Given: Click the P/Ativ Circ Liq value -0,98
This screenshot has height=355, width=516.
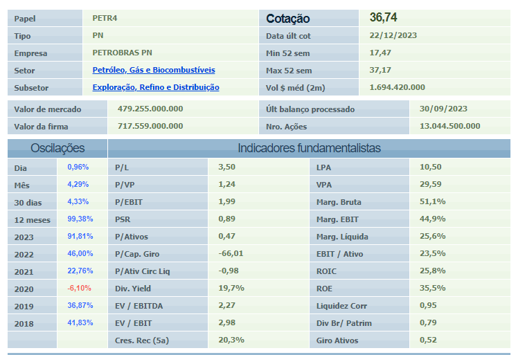Looking at the screenshot, I should tap(229, 271).
